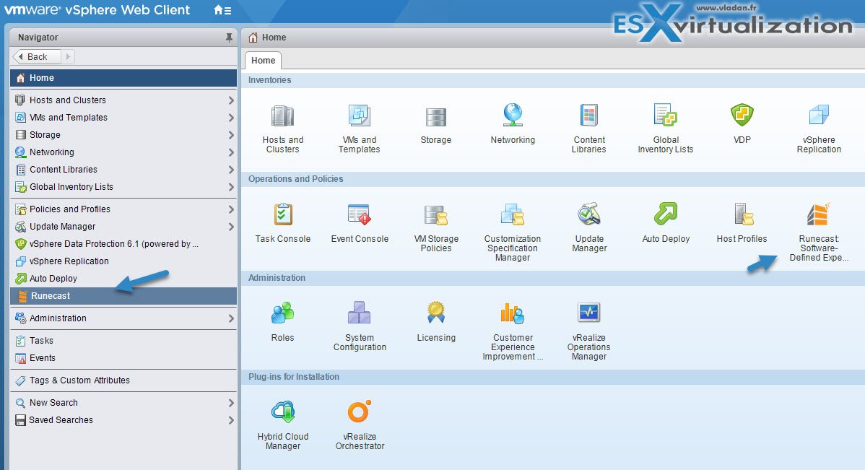The width and height of the screenshot is (865, 470).
Task: Open the Auto Deploy icon in Operations
Action: point(665,215)
